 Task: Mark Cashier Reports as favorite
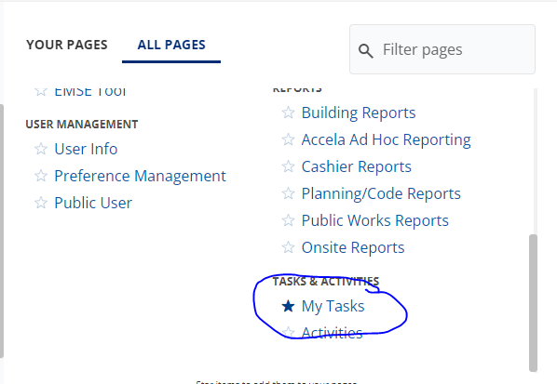[x=288, y=166]
